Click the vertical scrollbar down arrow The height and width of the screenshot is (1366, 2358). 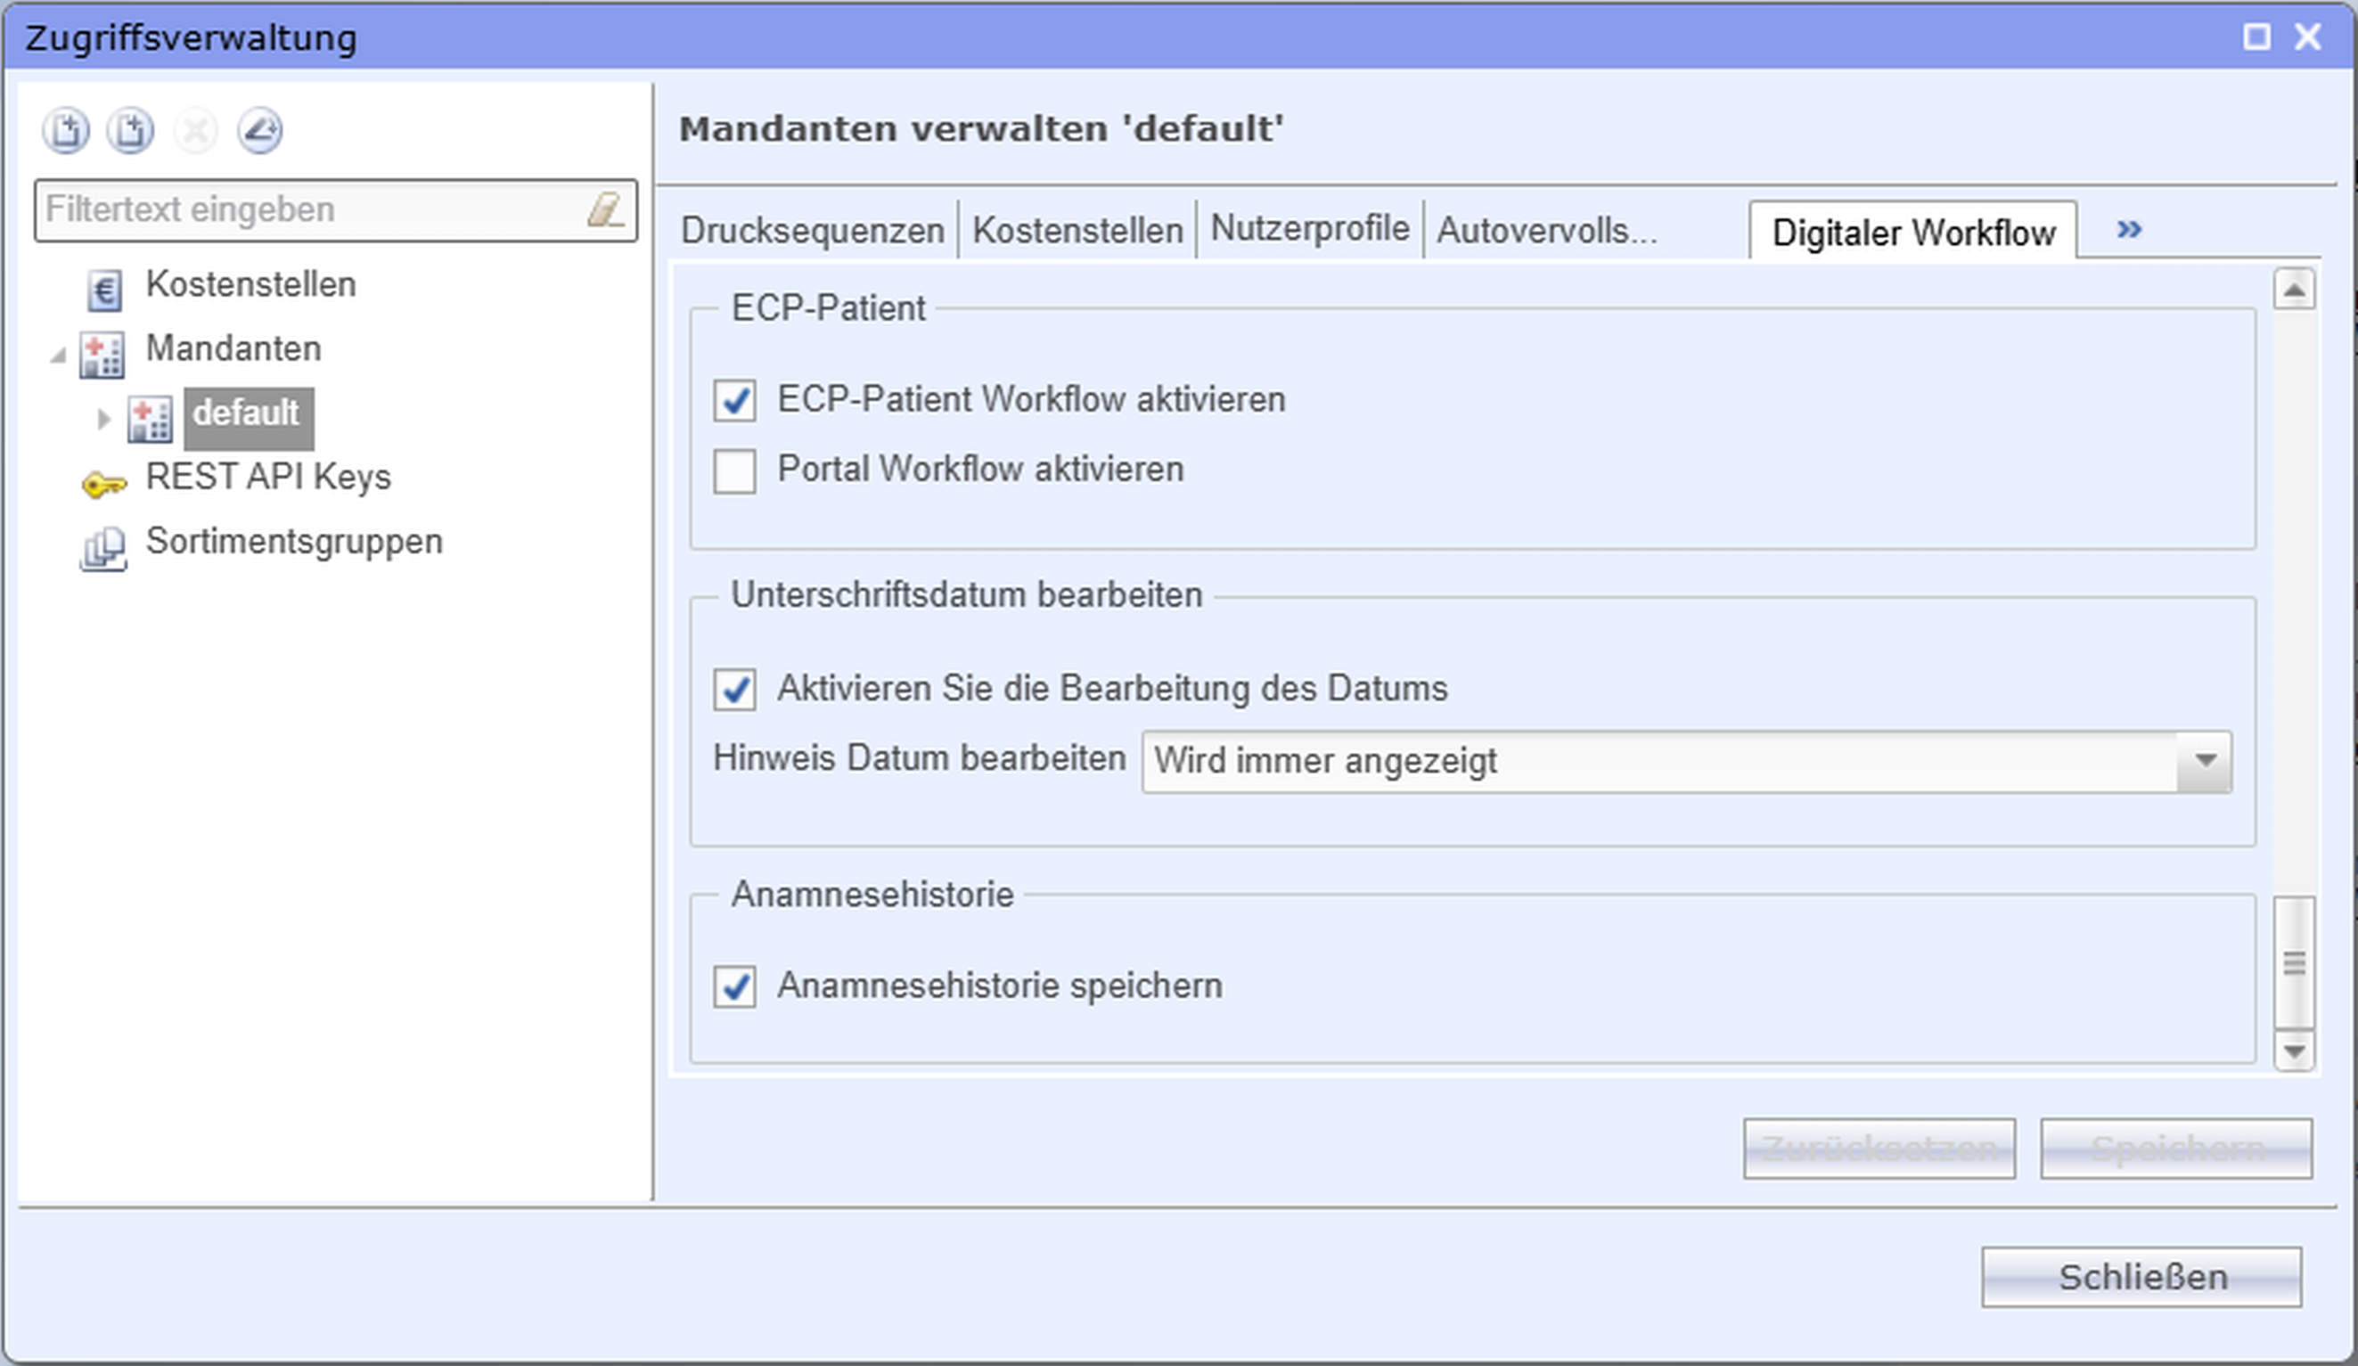2294,1052
